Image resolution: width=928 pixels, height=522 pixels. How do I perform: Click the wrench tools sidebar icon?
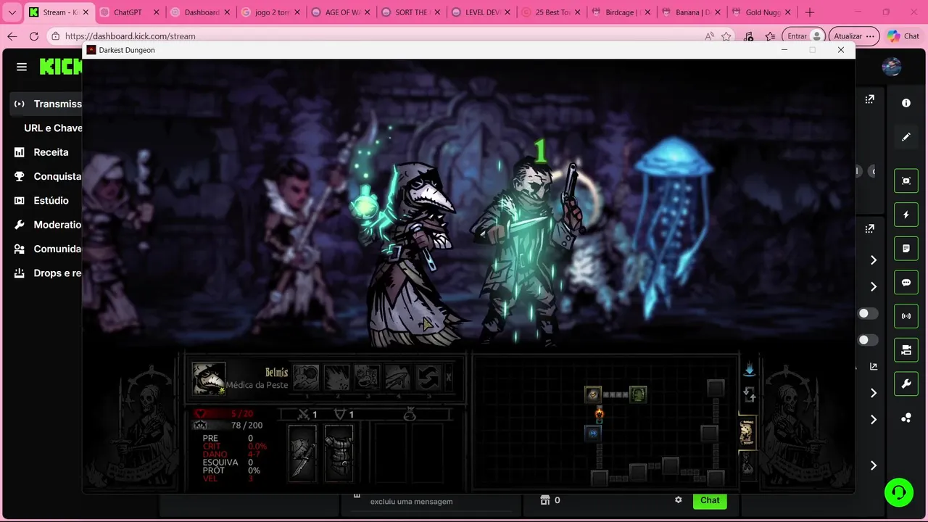click(906, 384)
